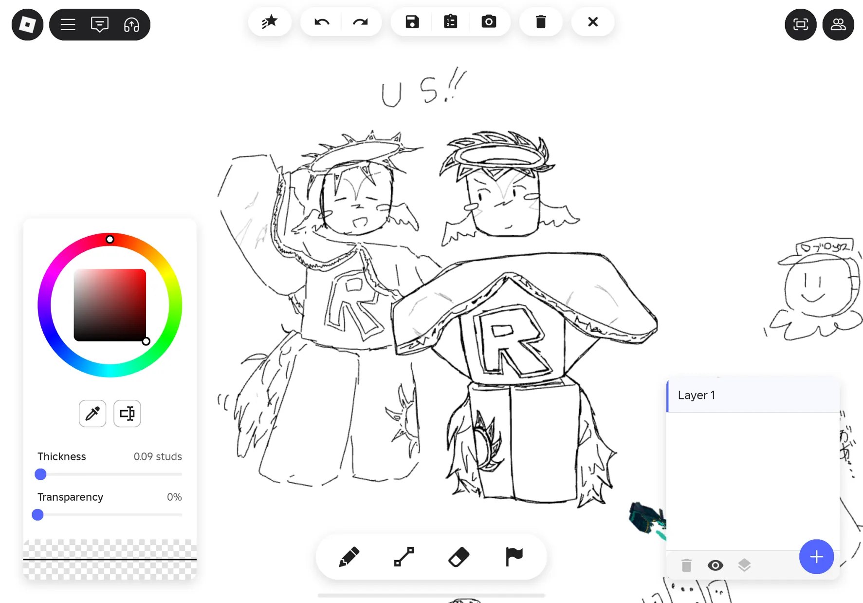Screen dimensions: 863x603
Task: Undo the last stroke
Action: coord(322,22)
